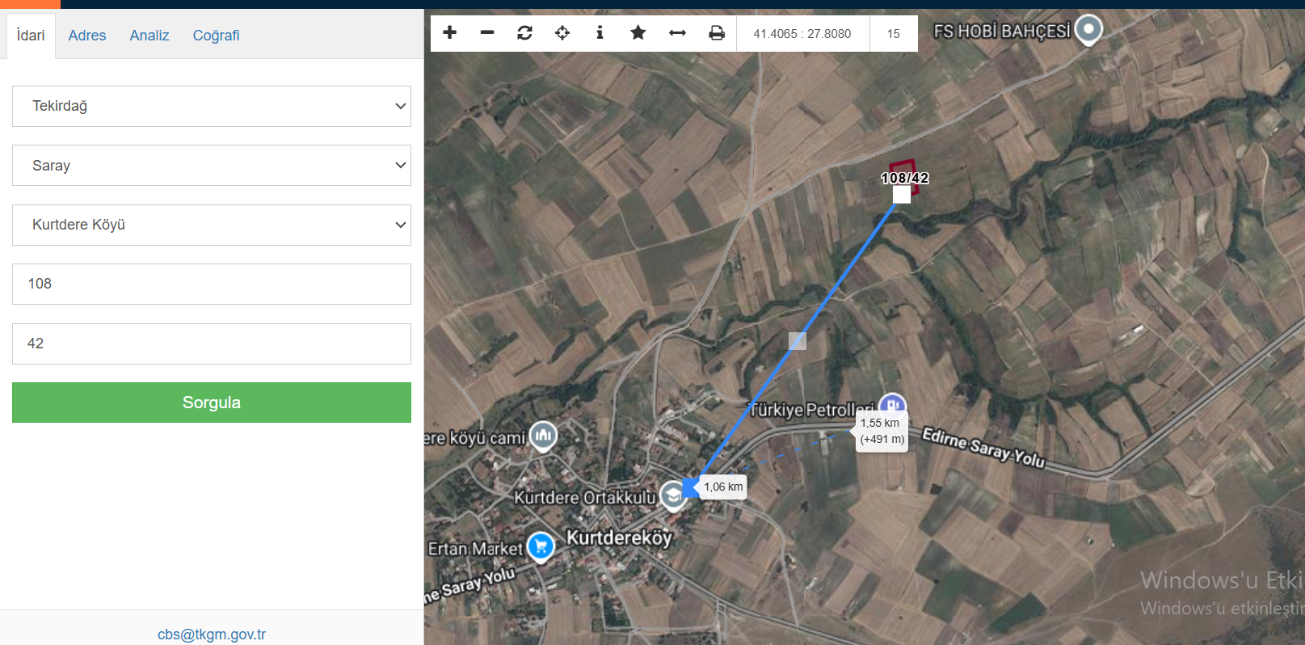
Task: Select the Coğrafi tab
Action: pyautogui.click(x=216, y=36)
